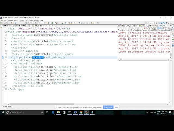Open the Snippets view tab
This screenshot has width=174, height=131.
(150, 26)
